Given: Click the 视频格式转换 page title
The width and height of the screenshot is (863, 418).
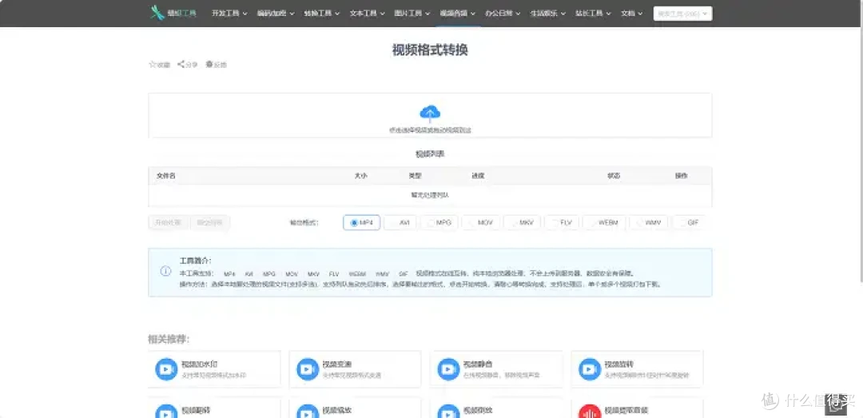Looking at the screenshot, I should (x=430, y=50).
